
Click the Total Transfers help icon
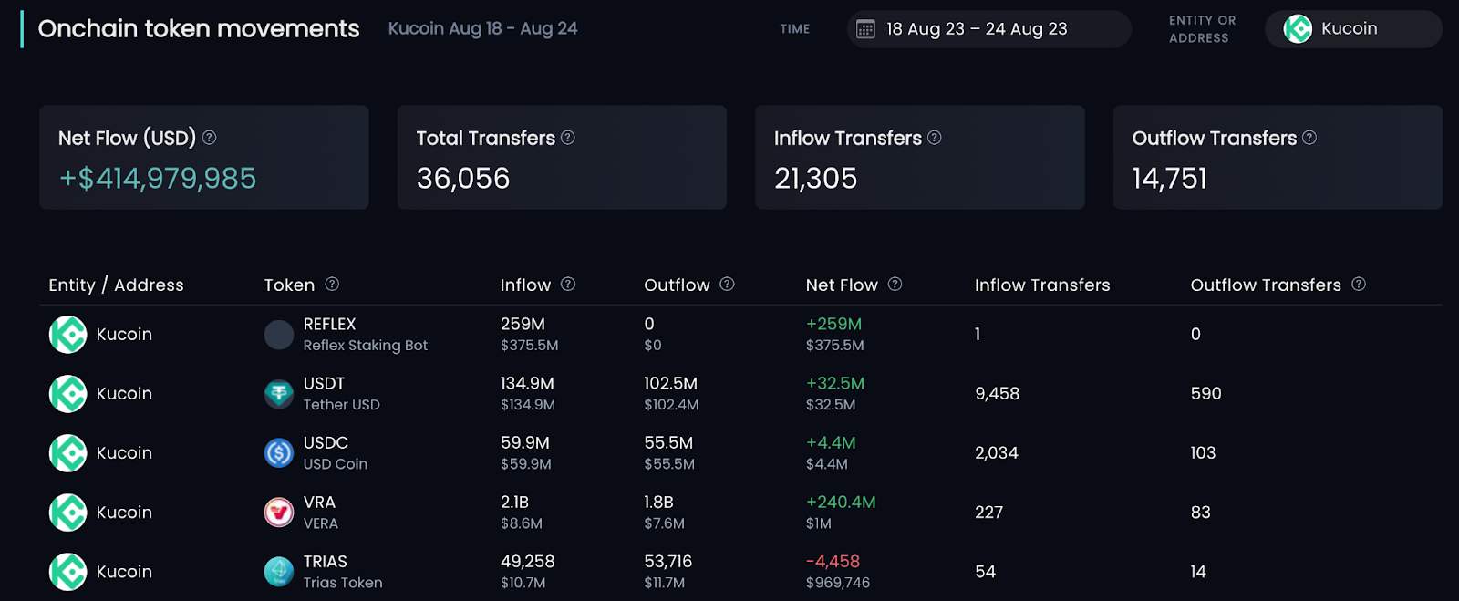pos(568,138)
